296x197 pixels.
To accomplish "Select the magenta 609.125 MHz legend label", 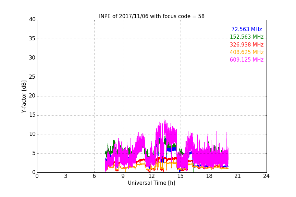I will (x=247, y=60).
